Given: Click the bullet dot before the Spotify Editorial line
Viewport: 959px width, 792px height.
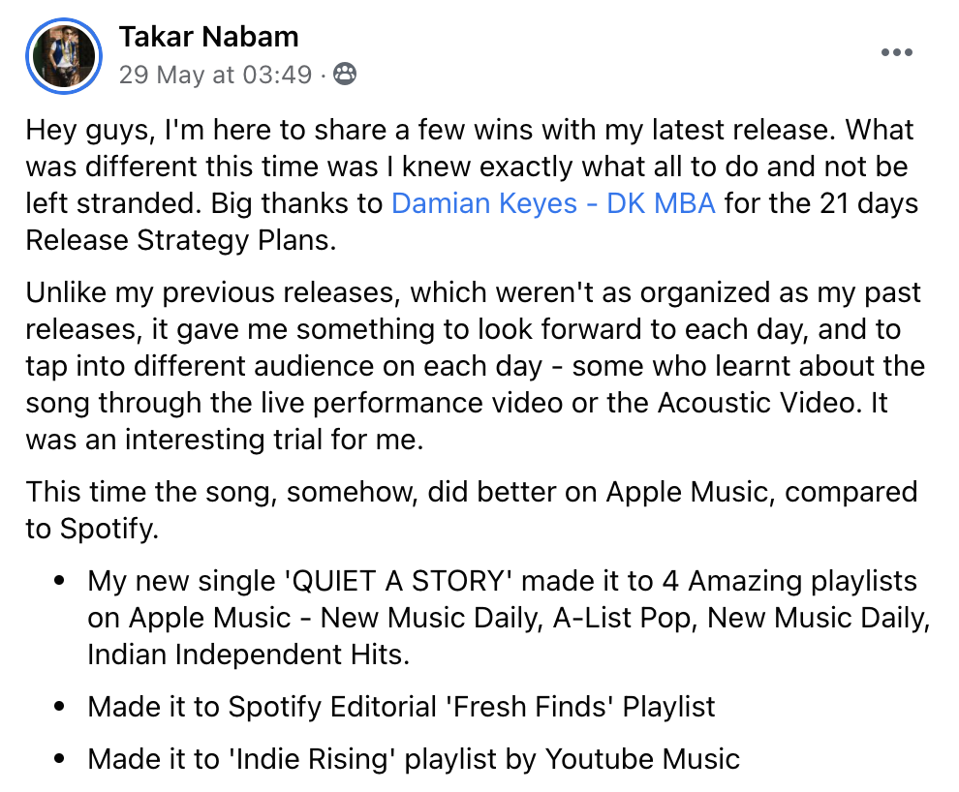Looking at the screenshot, I should point(60,708).
